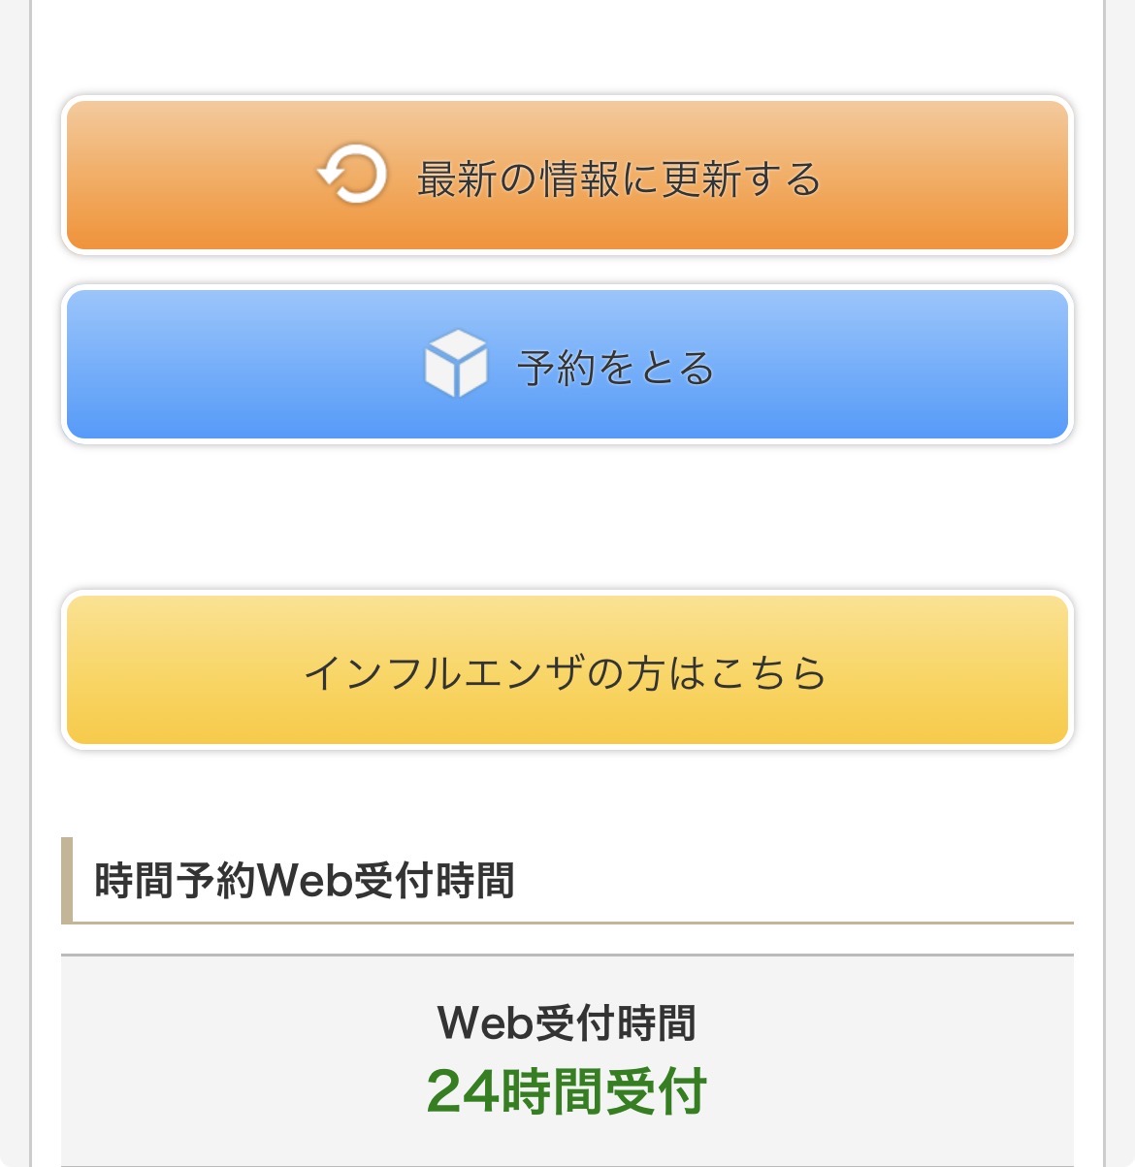Click white gap between orange and blue buttons
Image resolution: width=1135 pixels, height=1167 pixels.
pyautogui.click(x=567, y=270)
